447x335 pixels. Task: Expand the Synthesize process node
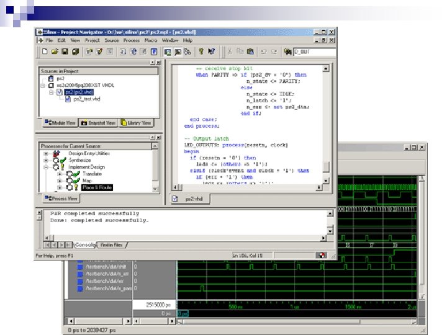(x=46, y=160)
